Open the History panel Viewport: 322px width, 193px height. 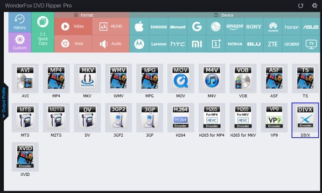click(x=20, y=22)
